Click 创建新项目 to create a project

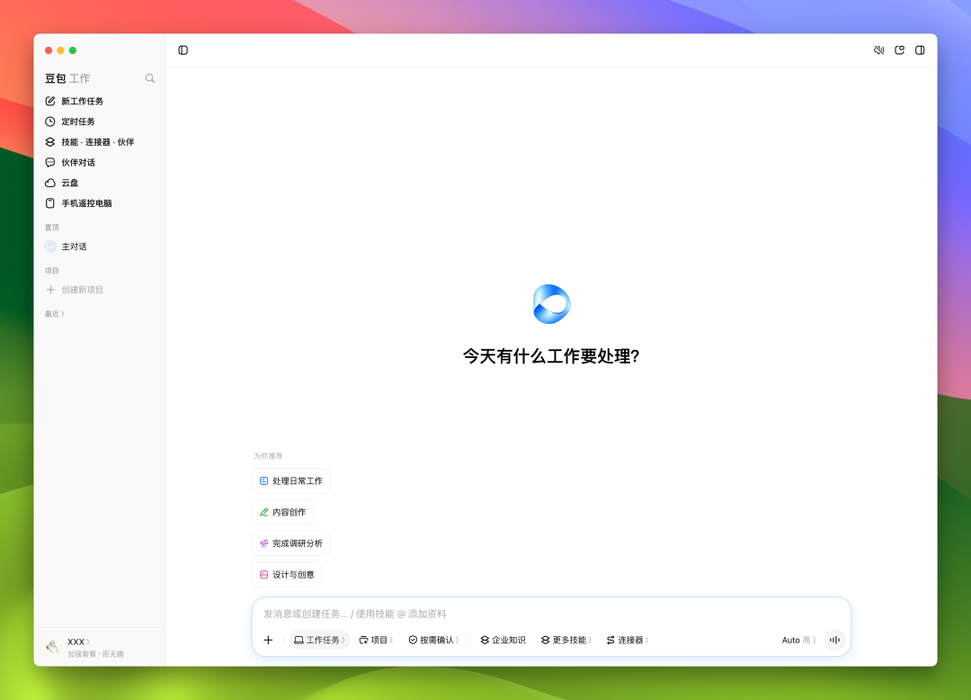[x=99, y=290]
